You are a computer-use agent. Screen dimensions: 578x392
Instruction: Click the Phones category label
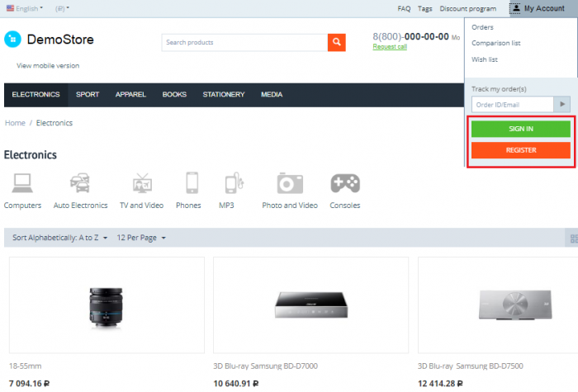click(188, 205)
